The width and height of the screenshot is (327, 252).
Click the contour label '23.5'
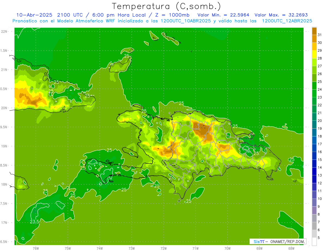coord(34,222)
